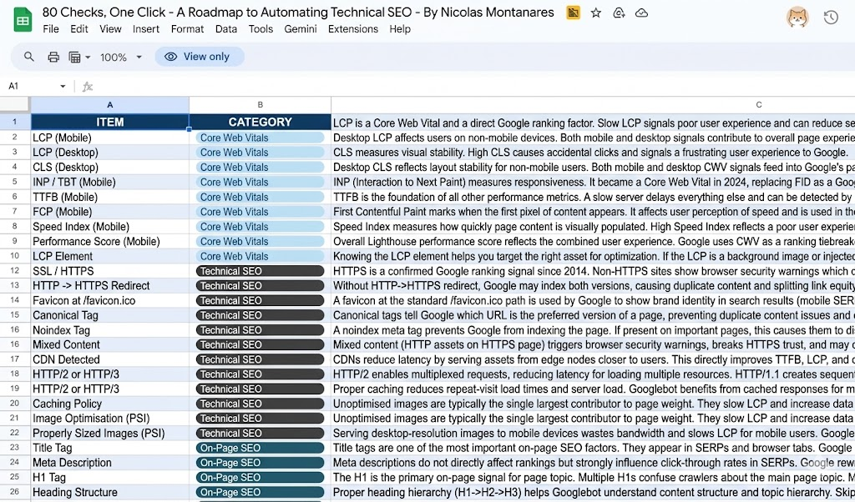Select column B header

(261, 104)
